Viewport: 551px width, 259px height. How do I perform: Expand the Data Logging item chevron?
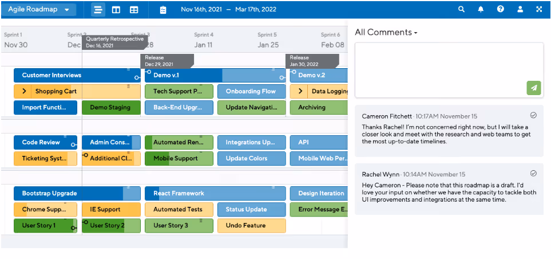[x=300, y=91]
